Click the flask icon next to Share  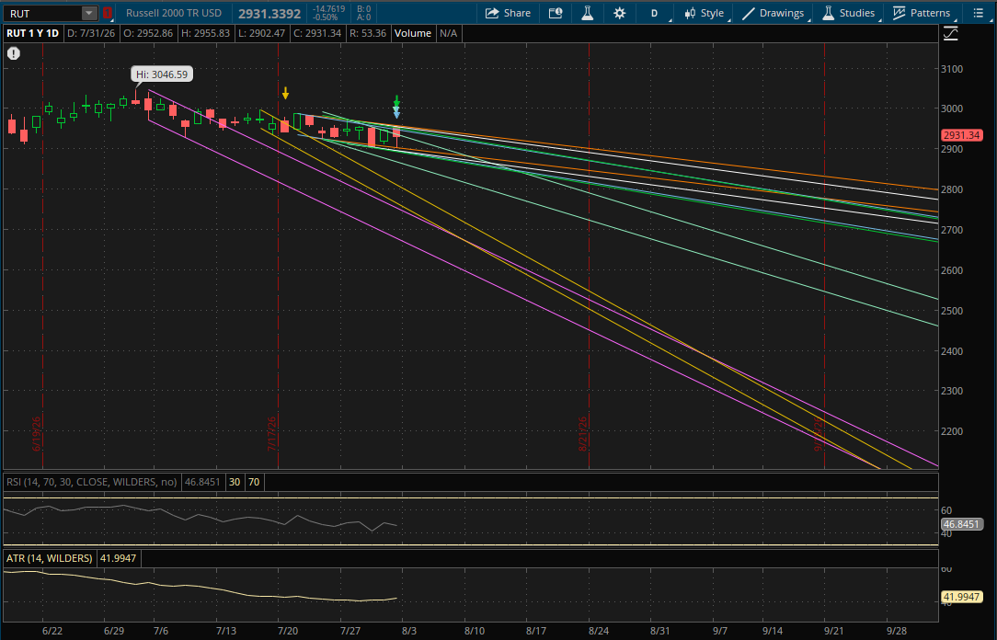pyautogui.click(x=587, y=13)
